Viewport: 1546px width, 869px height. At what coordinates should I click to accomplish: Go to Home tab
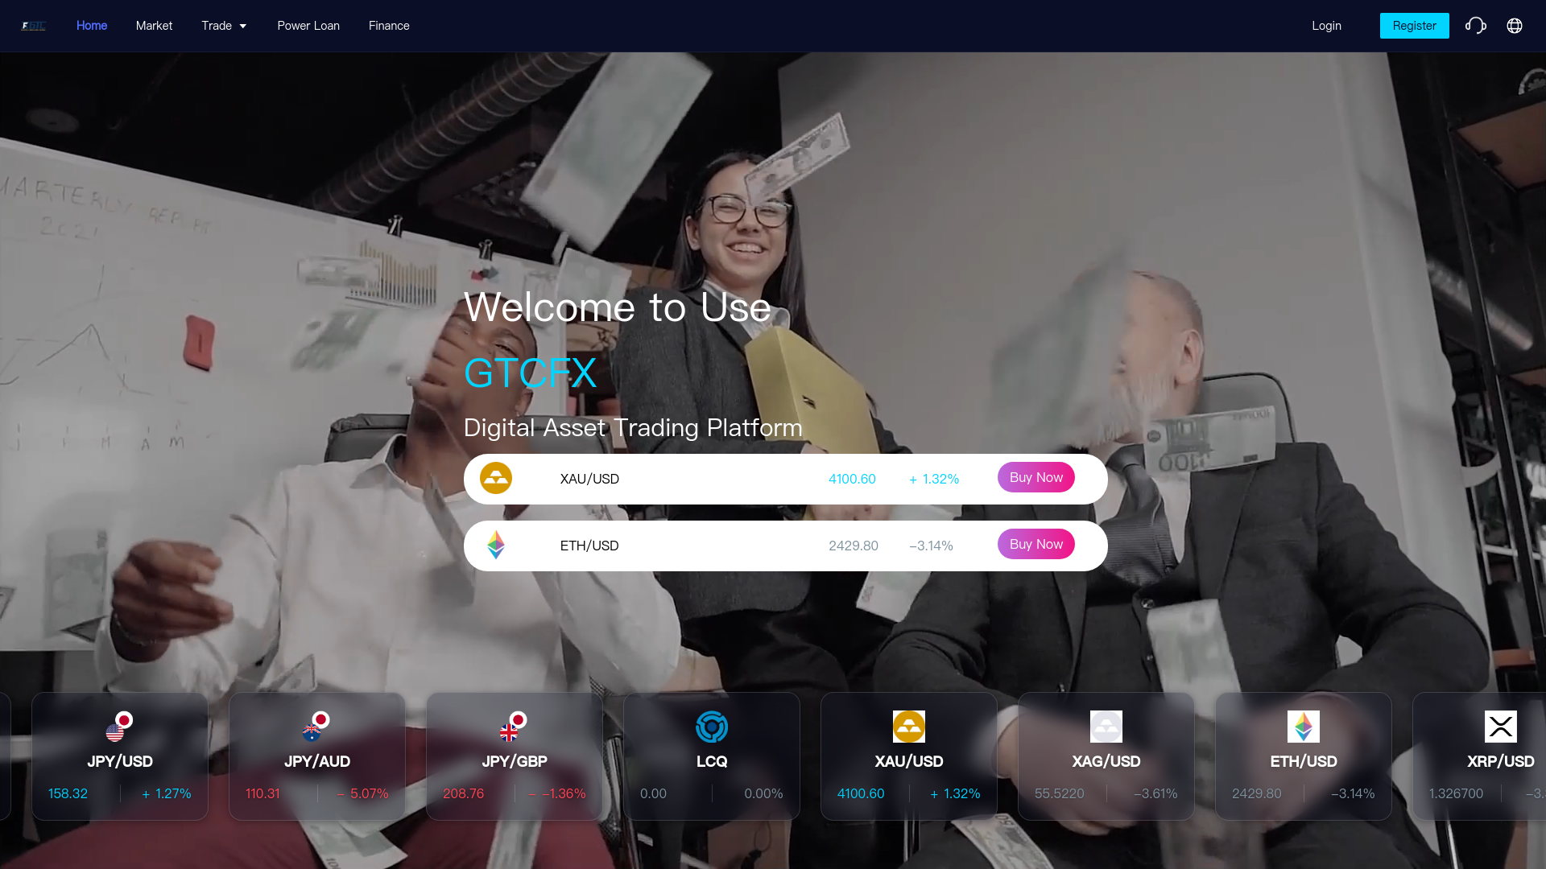(x=92, y=26)
